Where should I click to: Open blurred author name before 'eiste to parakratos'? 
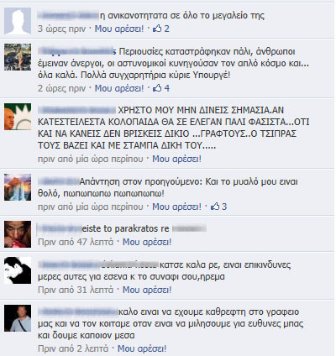(x=60, y=228)
